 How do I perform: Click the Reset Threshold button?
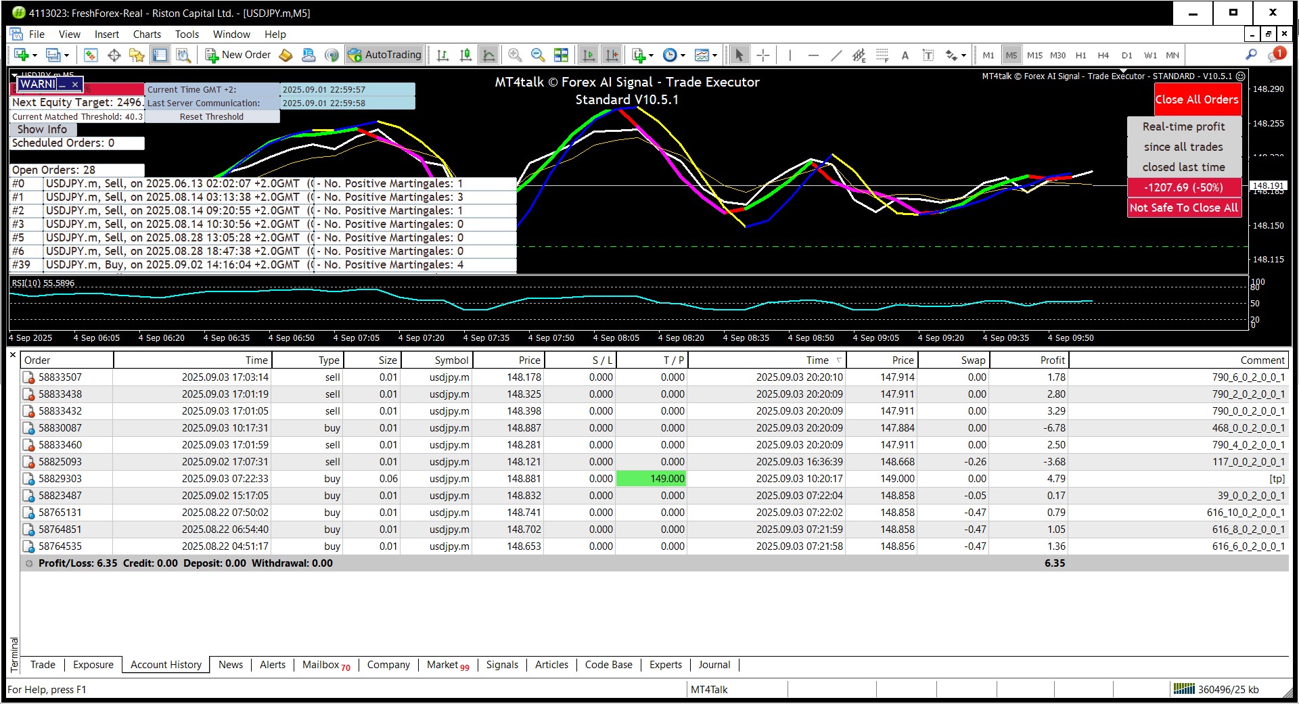212,116
